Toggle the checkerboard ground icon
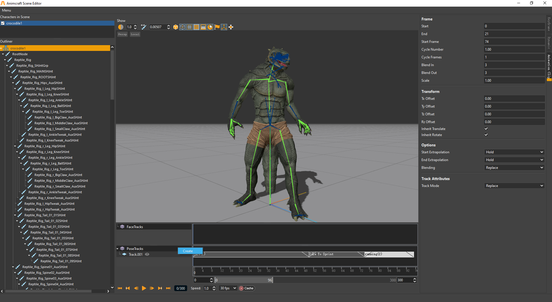The image size is (552, 302). (x=203, y=27)
